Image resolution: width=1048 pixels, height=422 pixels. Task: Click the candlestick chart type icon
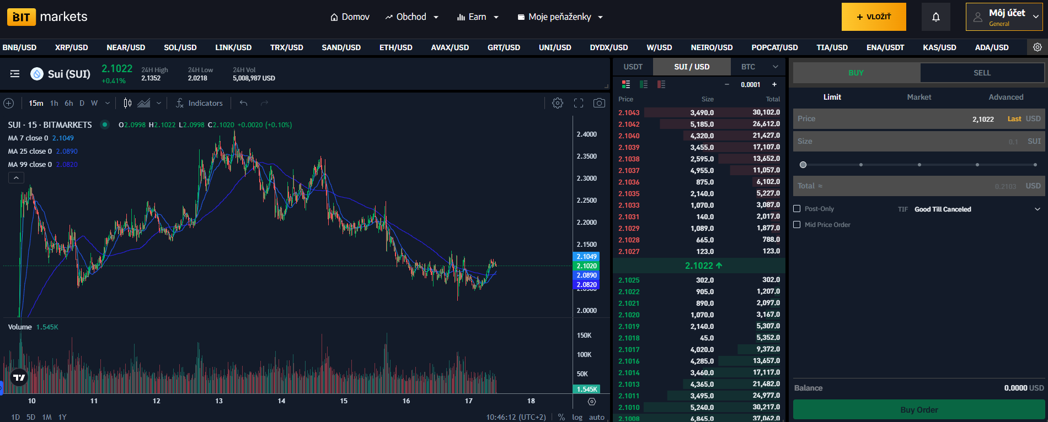click(128, 103)
